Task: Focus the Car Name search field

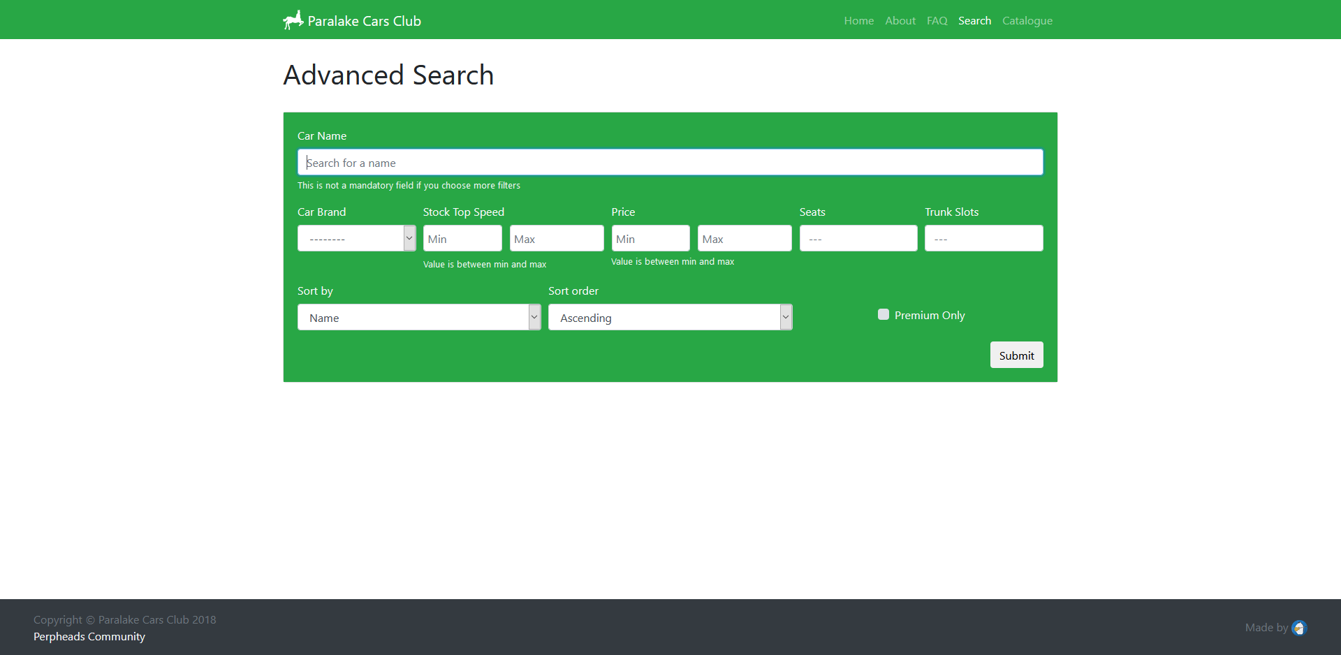Action: [670, 162]
